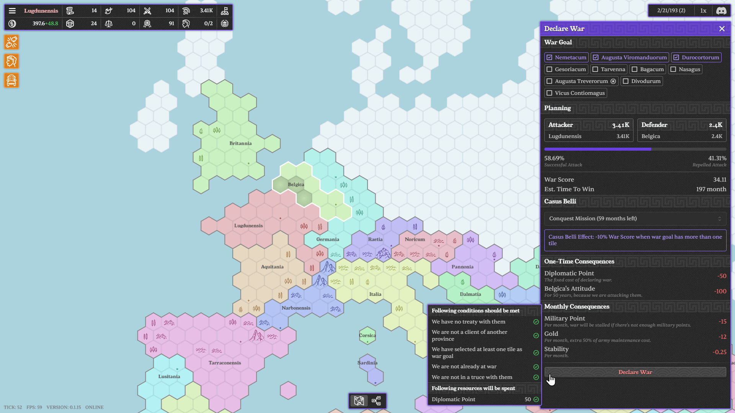This screenshot has height=413, width=735.
Task: Open the Casus Belli Conquest Mission dropdown
Action: pyautogui.click(x=635, y=218)
